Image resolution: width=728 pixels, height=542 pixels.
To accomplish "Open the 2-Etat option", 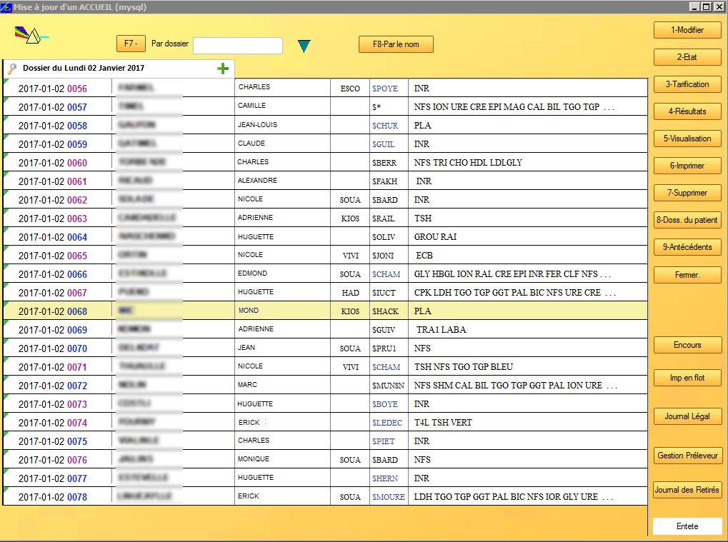I will [x=687, y=57].
